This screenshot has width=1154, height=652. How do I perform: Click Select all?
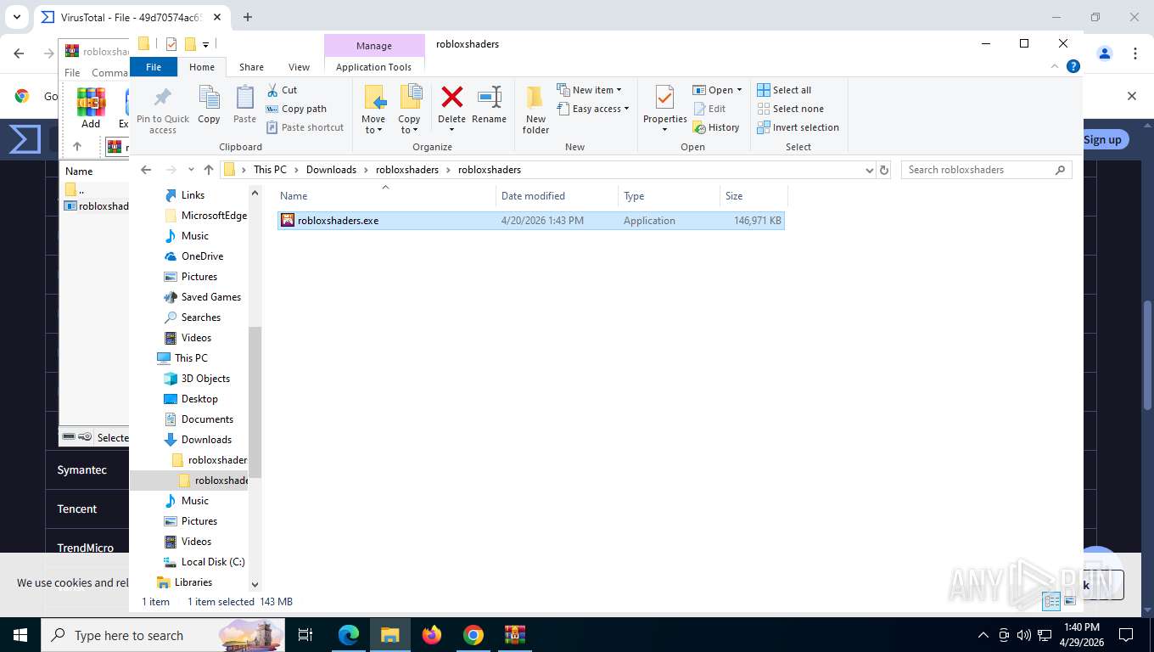[784, 90]
